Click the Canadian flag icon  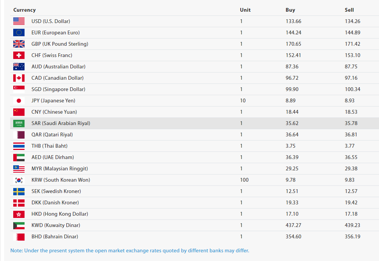click(19, 78)
